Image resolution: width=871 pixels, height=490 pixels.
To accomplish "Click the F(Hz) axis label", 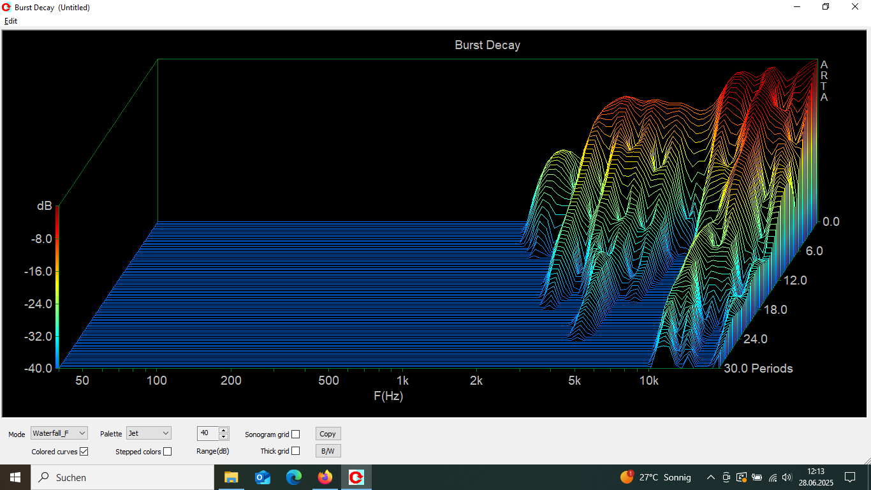I will 388,396.
